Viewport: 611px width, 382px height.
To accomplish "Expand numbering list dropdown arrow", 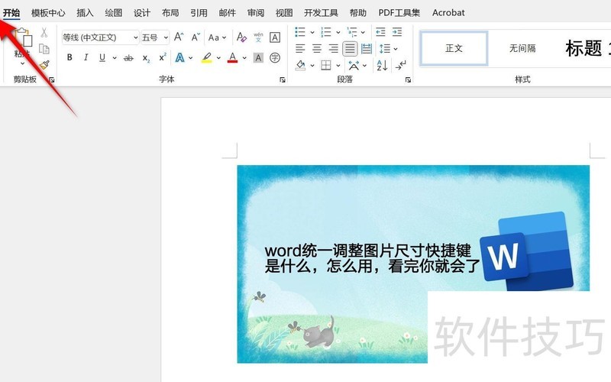I will (338, 32).
